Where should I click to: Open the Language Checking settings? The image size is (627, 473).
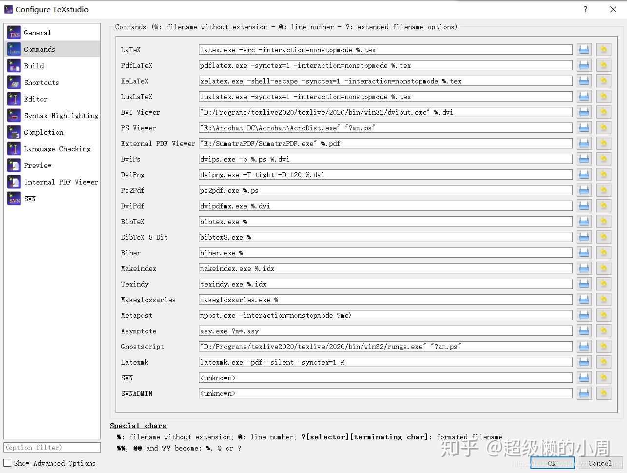pyautogui.click(x=57, y=149)
